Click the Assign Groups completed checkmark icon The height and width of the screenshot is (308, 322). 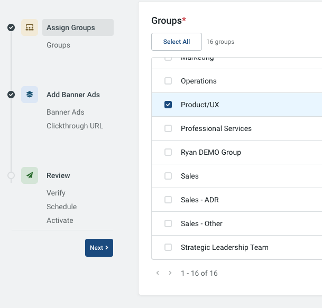11,27
